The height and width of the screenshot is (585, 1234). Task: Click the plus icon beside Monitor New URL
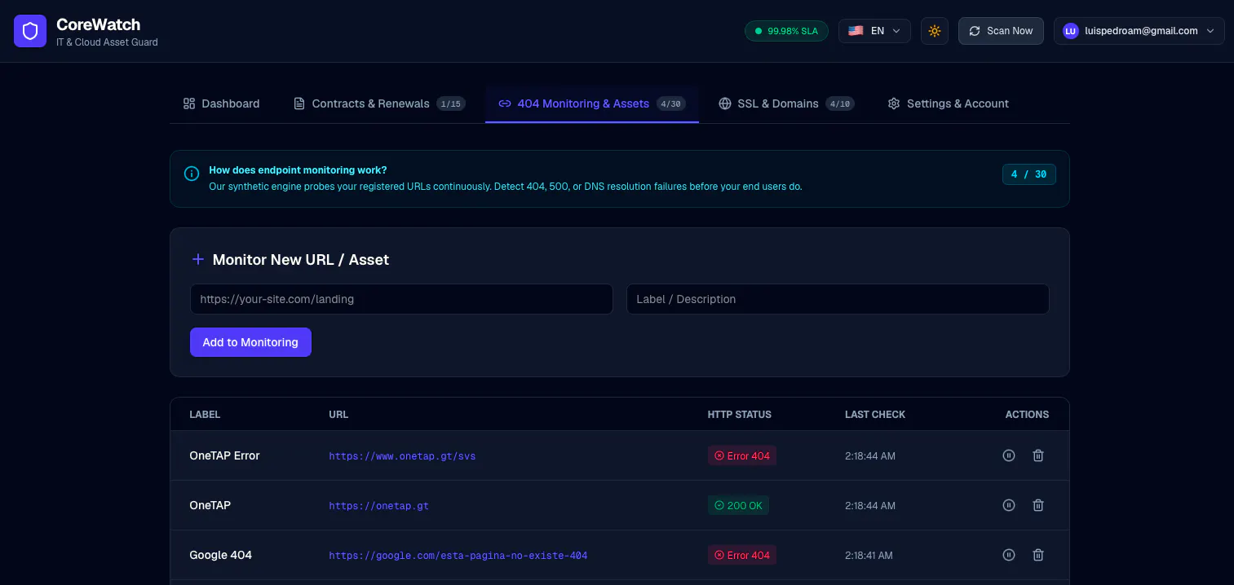click(x=197, y=259)
